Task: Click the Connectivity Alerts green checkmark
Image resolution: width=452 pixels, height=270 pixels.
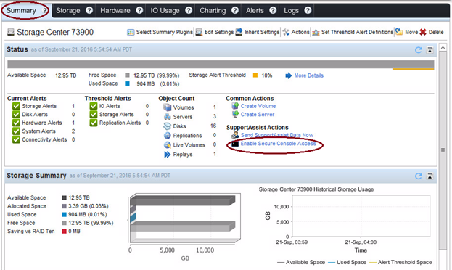Action: pyautogui.click(x=16, y=139)
